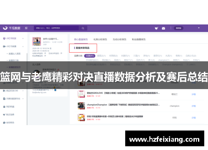
Task: Click the championChampion product title text
Action: (x=124, y=105)
